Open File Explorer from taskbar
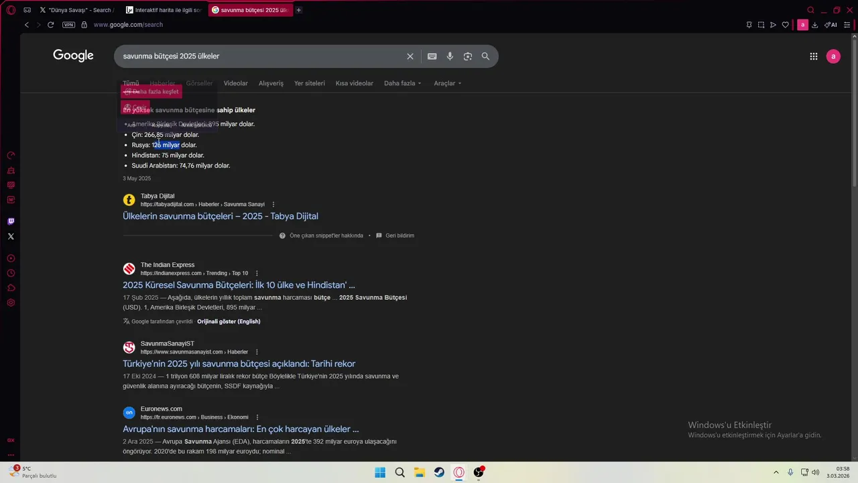Viewport: 858px width, 483px height. tap(419, 472)
